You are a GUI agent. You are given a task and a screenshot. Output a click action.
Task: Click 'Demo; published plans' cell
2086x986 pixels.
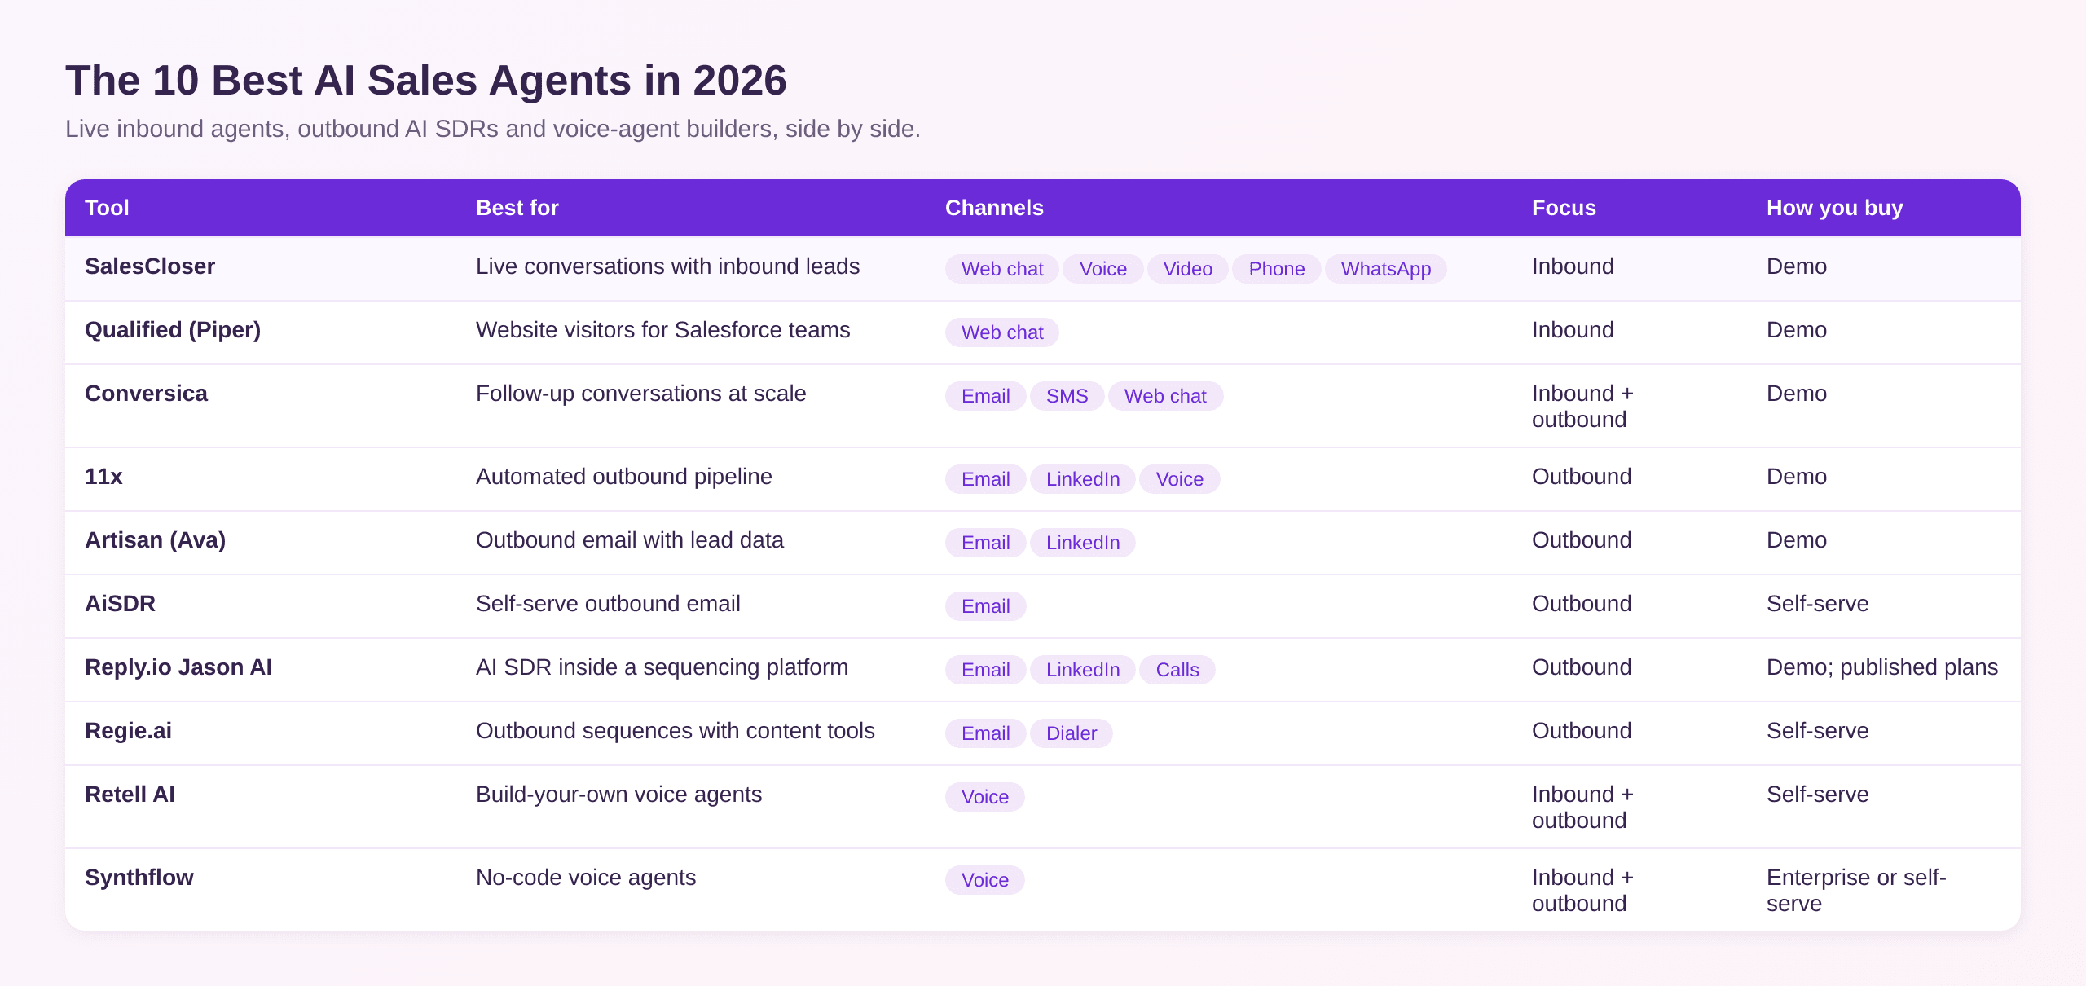click(x=1882, y=667)
